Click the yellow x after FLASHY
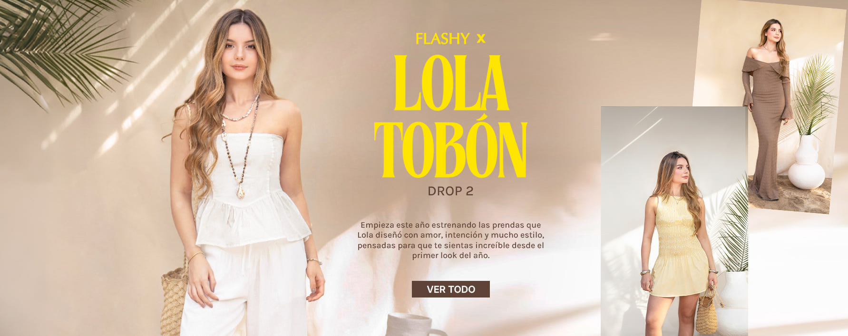The width and height of the screenshot is (848, 336). point(481,38)
